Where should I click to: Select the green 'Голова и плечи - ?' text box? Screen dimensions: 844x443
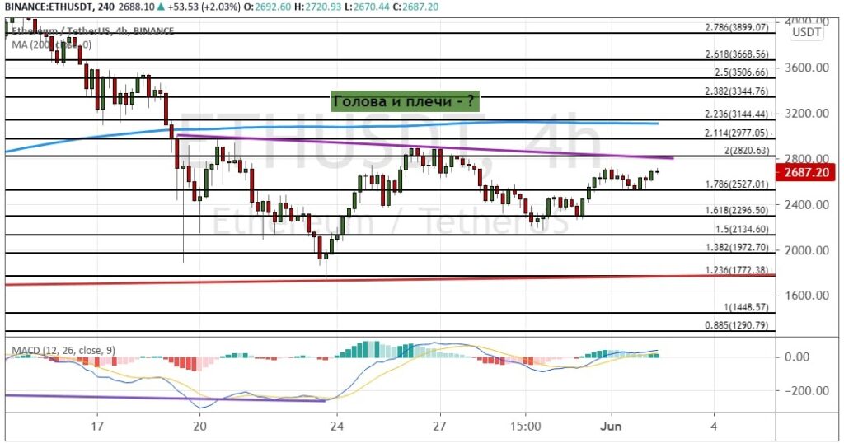point(406,101)
